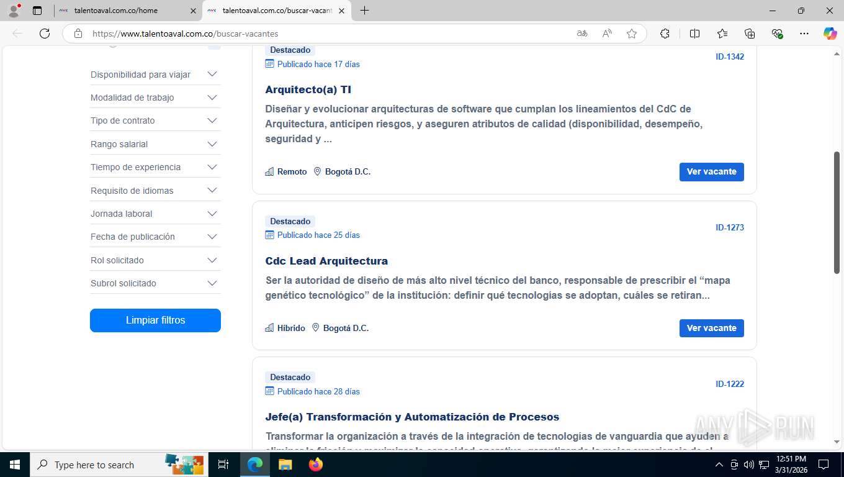Click Ver vacante for Cdc Lead Arquitectura
Screen dimensions: 844x477
click(711, 328)
